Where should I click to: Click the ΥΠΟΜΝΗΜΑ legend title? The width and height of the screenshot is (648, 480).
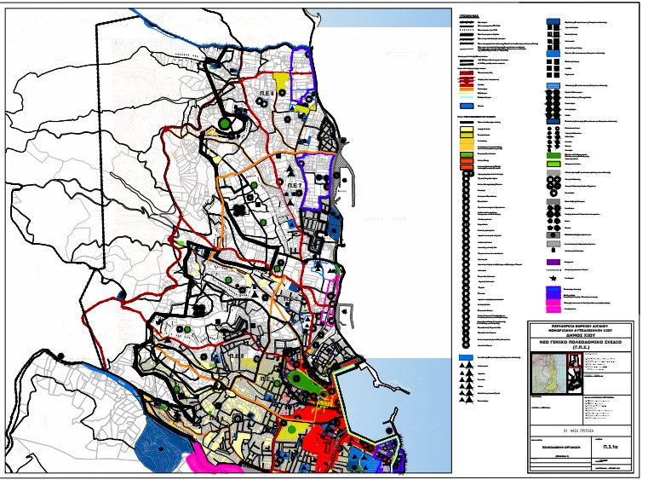471,15
